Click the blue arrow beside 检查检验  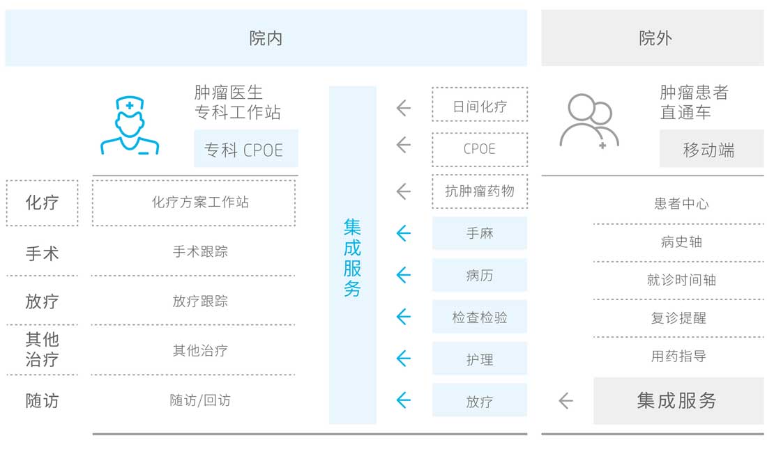pyautogui.click(x=404, y=317)
